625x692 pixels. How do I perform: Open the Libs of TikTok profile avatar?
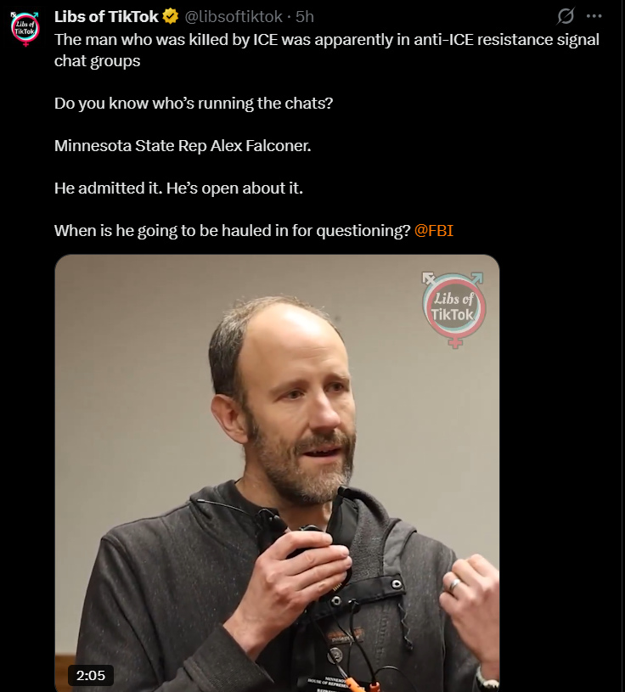[x=25, y=29]
